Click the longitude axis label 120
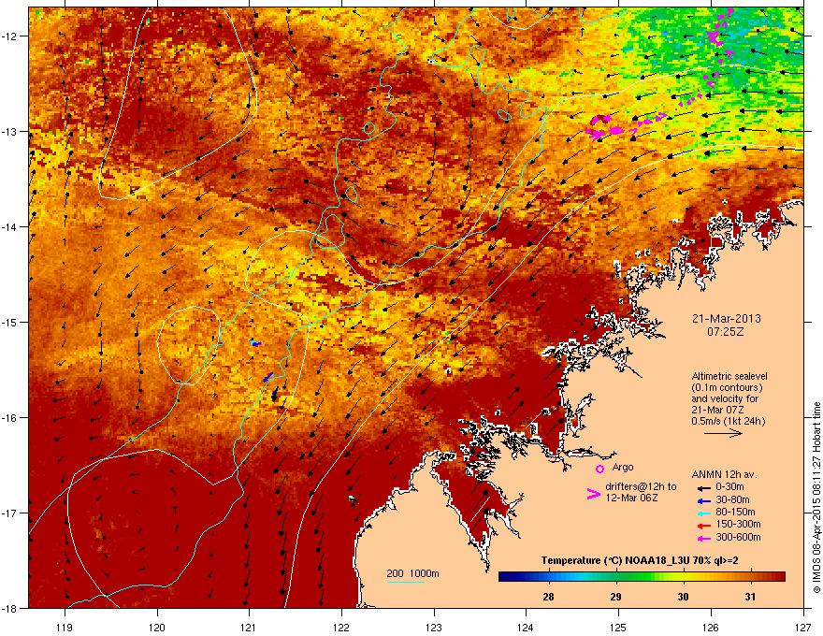 click(157, 628)
